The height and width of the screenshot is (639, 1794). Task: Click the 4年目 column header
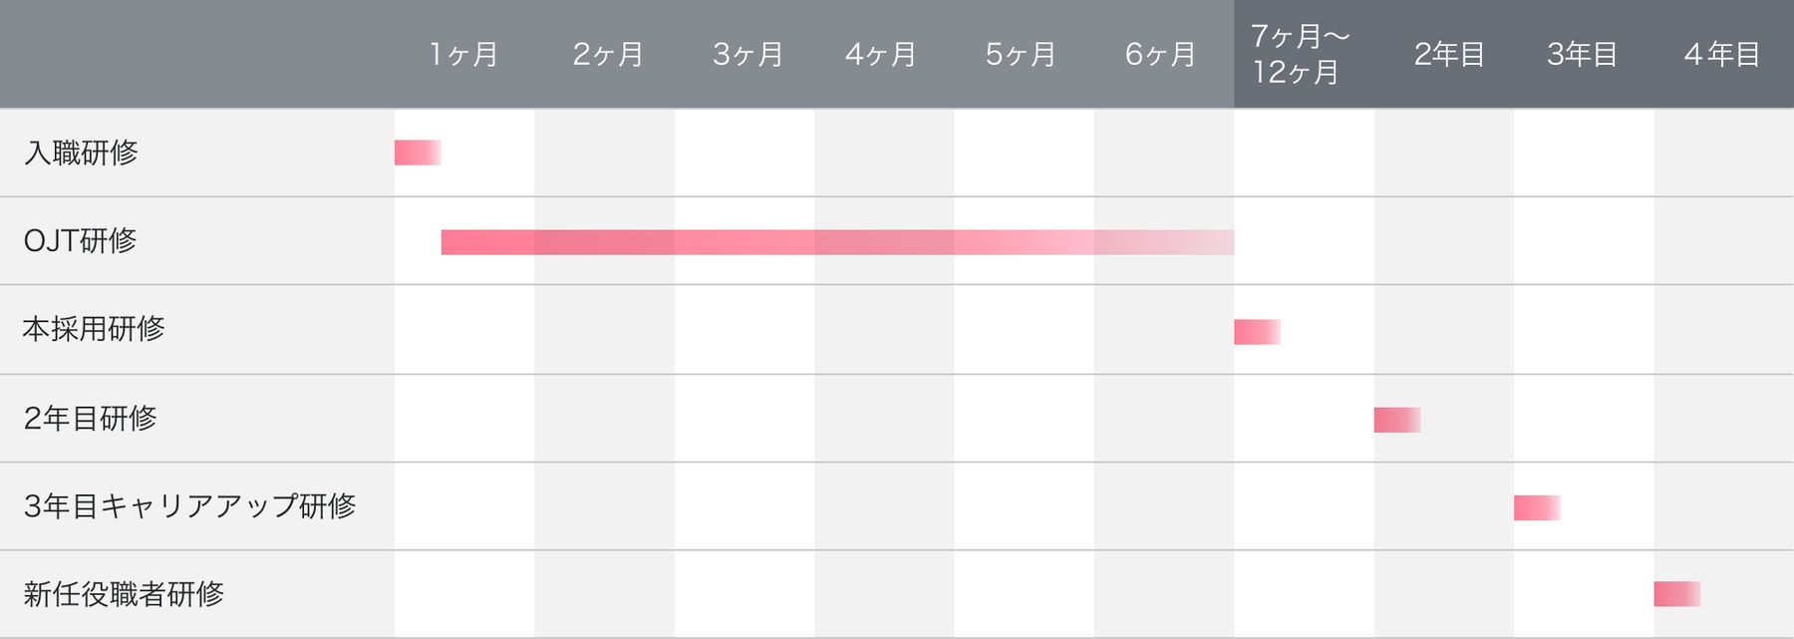tap(1721, 54)
